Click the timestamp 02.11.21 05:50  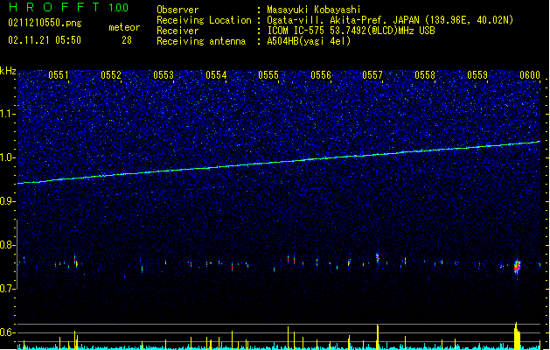[45, 40]
